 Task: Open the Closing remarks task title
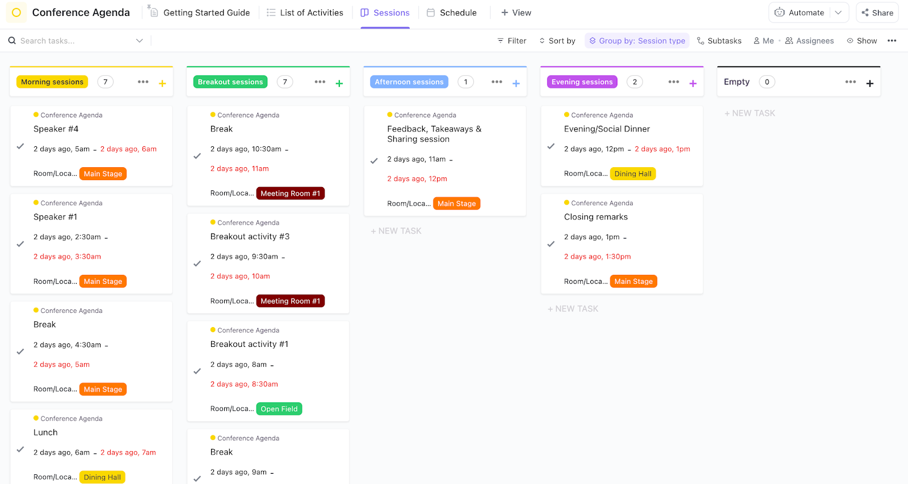(x=596, y=217)
